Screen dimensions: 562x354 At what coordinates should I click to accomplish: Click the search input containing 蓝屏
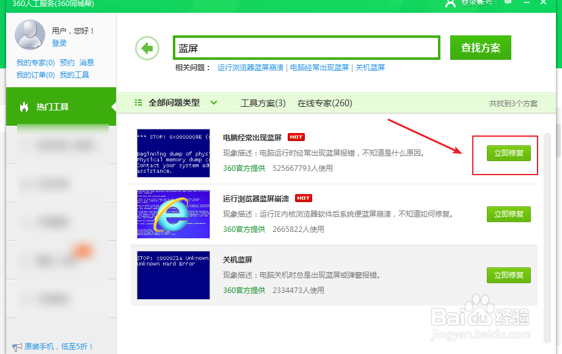307,48
